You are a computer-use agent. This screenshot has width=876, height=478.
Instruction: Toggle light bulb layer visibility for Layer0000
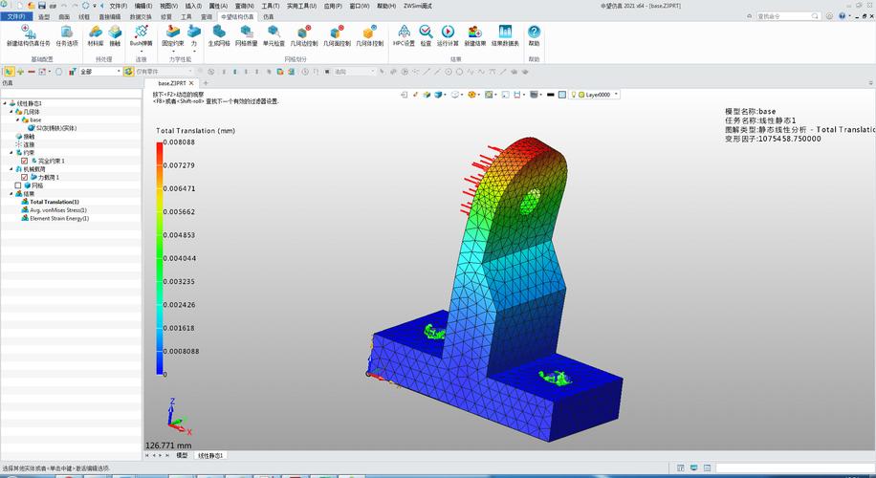573,95
